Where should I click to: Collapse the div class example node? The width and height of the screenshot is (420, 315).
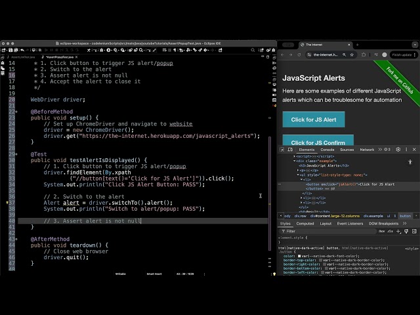[x=295, y=161]
